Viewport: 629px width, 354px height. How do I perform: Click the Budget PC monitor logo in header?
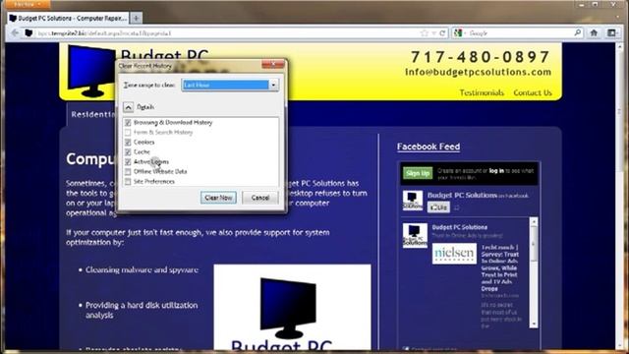point(90,71)
